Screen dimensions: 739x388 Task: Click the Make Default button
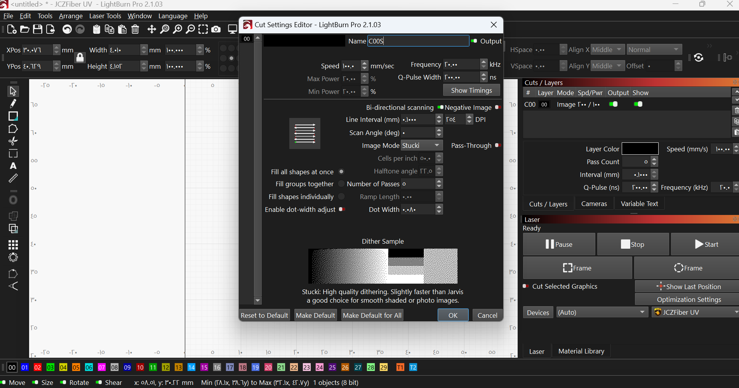[x=315, y=315]
